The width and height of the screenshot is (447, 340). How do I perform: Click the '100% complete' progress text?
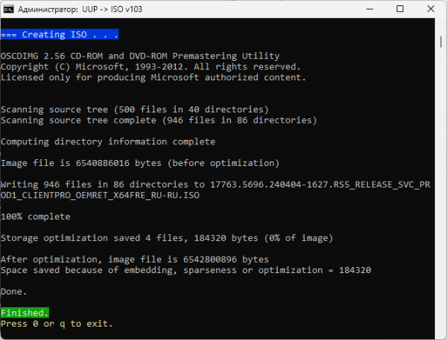click(x=36, y=216)
